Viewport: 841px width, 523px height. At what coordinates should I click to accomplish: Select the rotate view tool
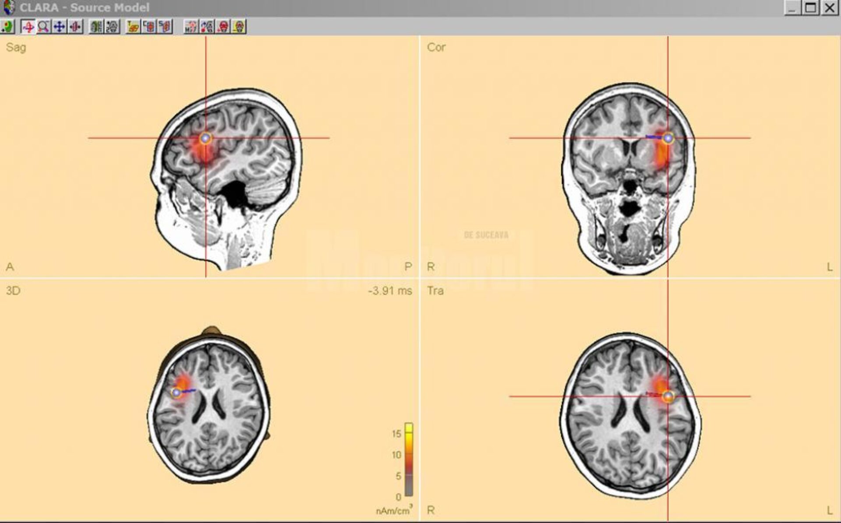point(28,27)
